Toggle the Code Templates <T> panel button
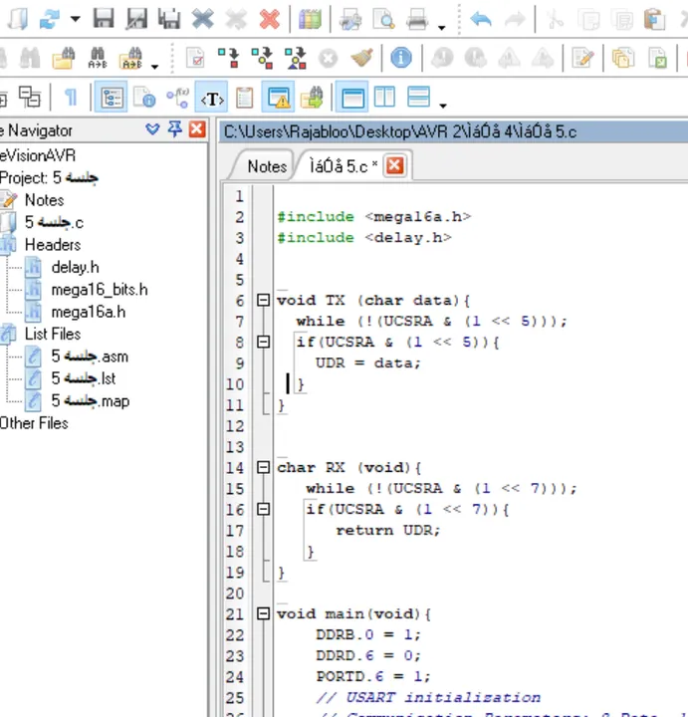This screenshot has width=688, height=717. pyautogui.click(x=212, y=99)
